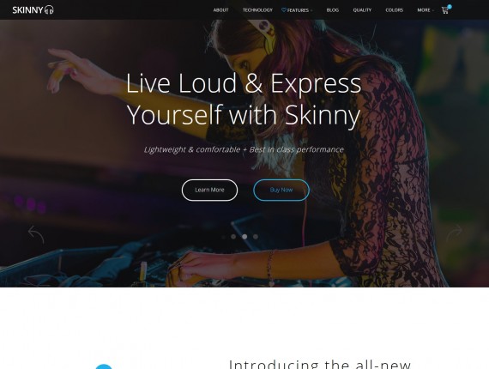The width and height of the screenshot is (489, 369).
Task: Expand the More dropdown menu
Action: (x=426, y=10)
